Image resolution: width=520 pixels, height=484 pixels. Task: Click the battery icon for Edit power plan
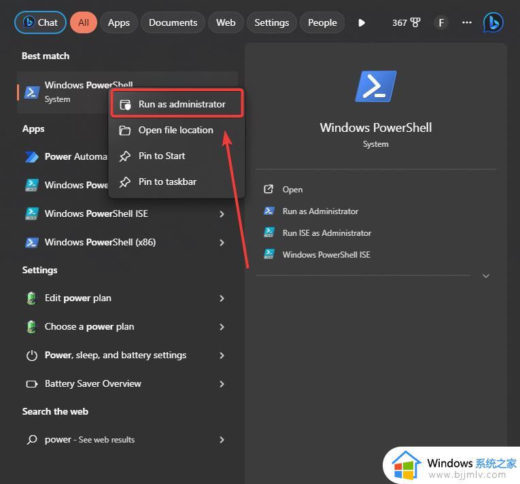click(x=31, y=298)
